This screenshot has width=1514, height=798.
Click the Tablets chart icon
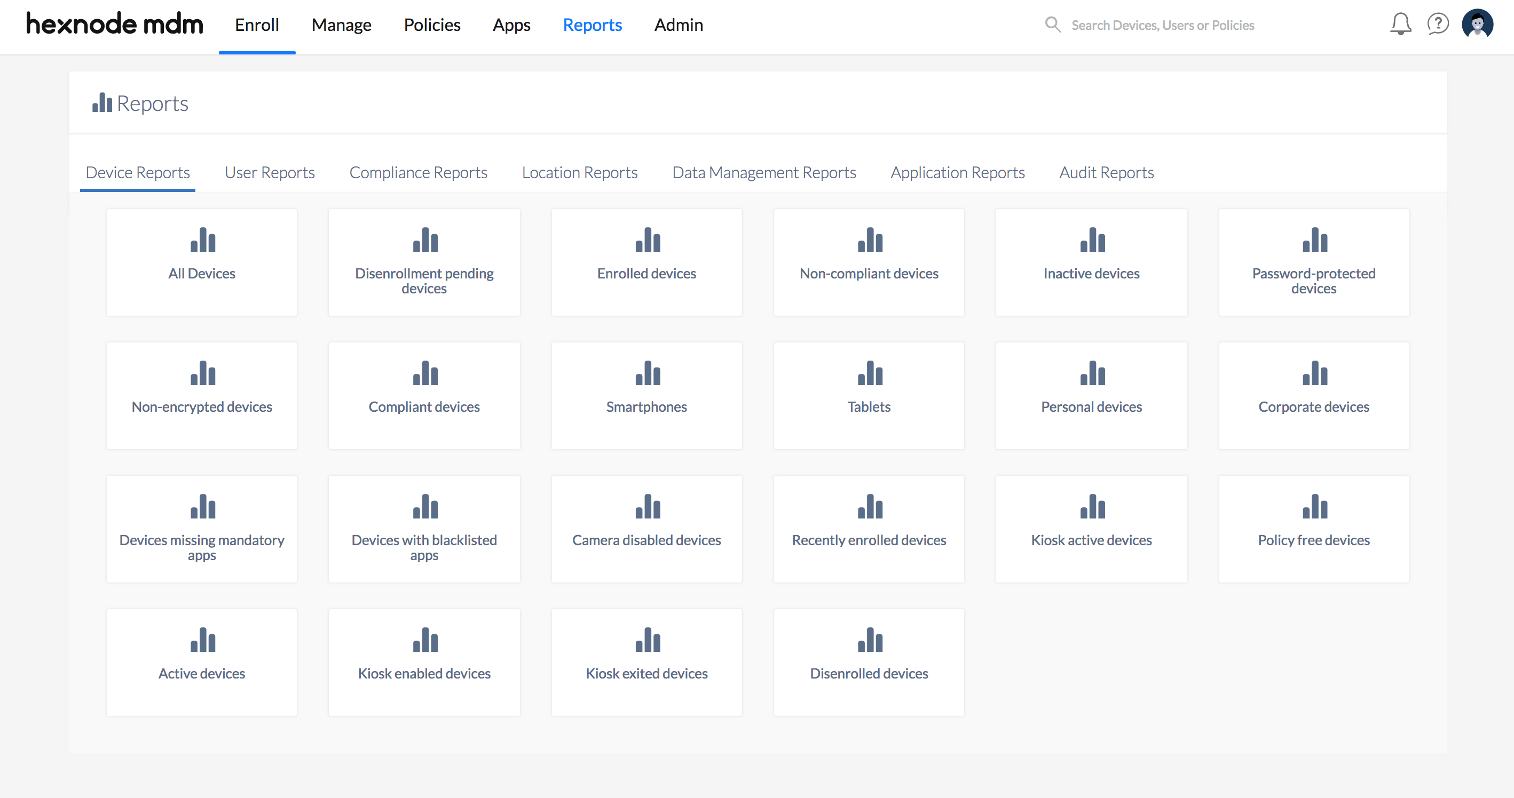click(870, 373)
